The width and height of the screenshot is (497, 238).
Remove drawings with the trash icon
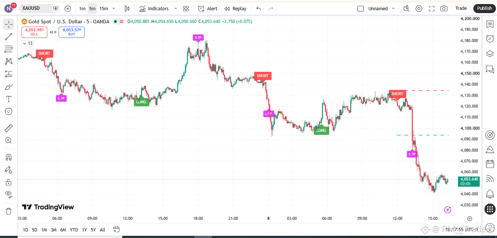tap(9, 211)
